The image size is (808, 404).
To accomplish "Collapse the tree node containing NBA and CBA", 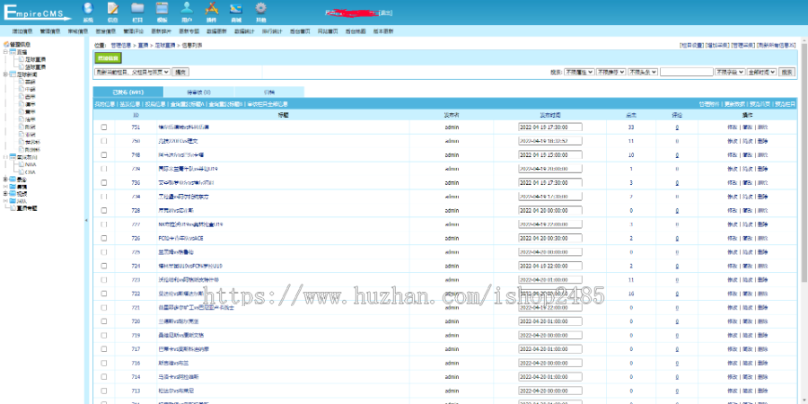I will pos(5,157).
